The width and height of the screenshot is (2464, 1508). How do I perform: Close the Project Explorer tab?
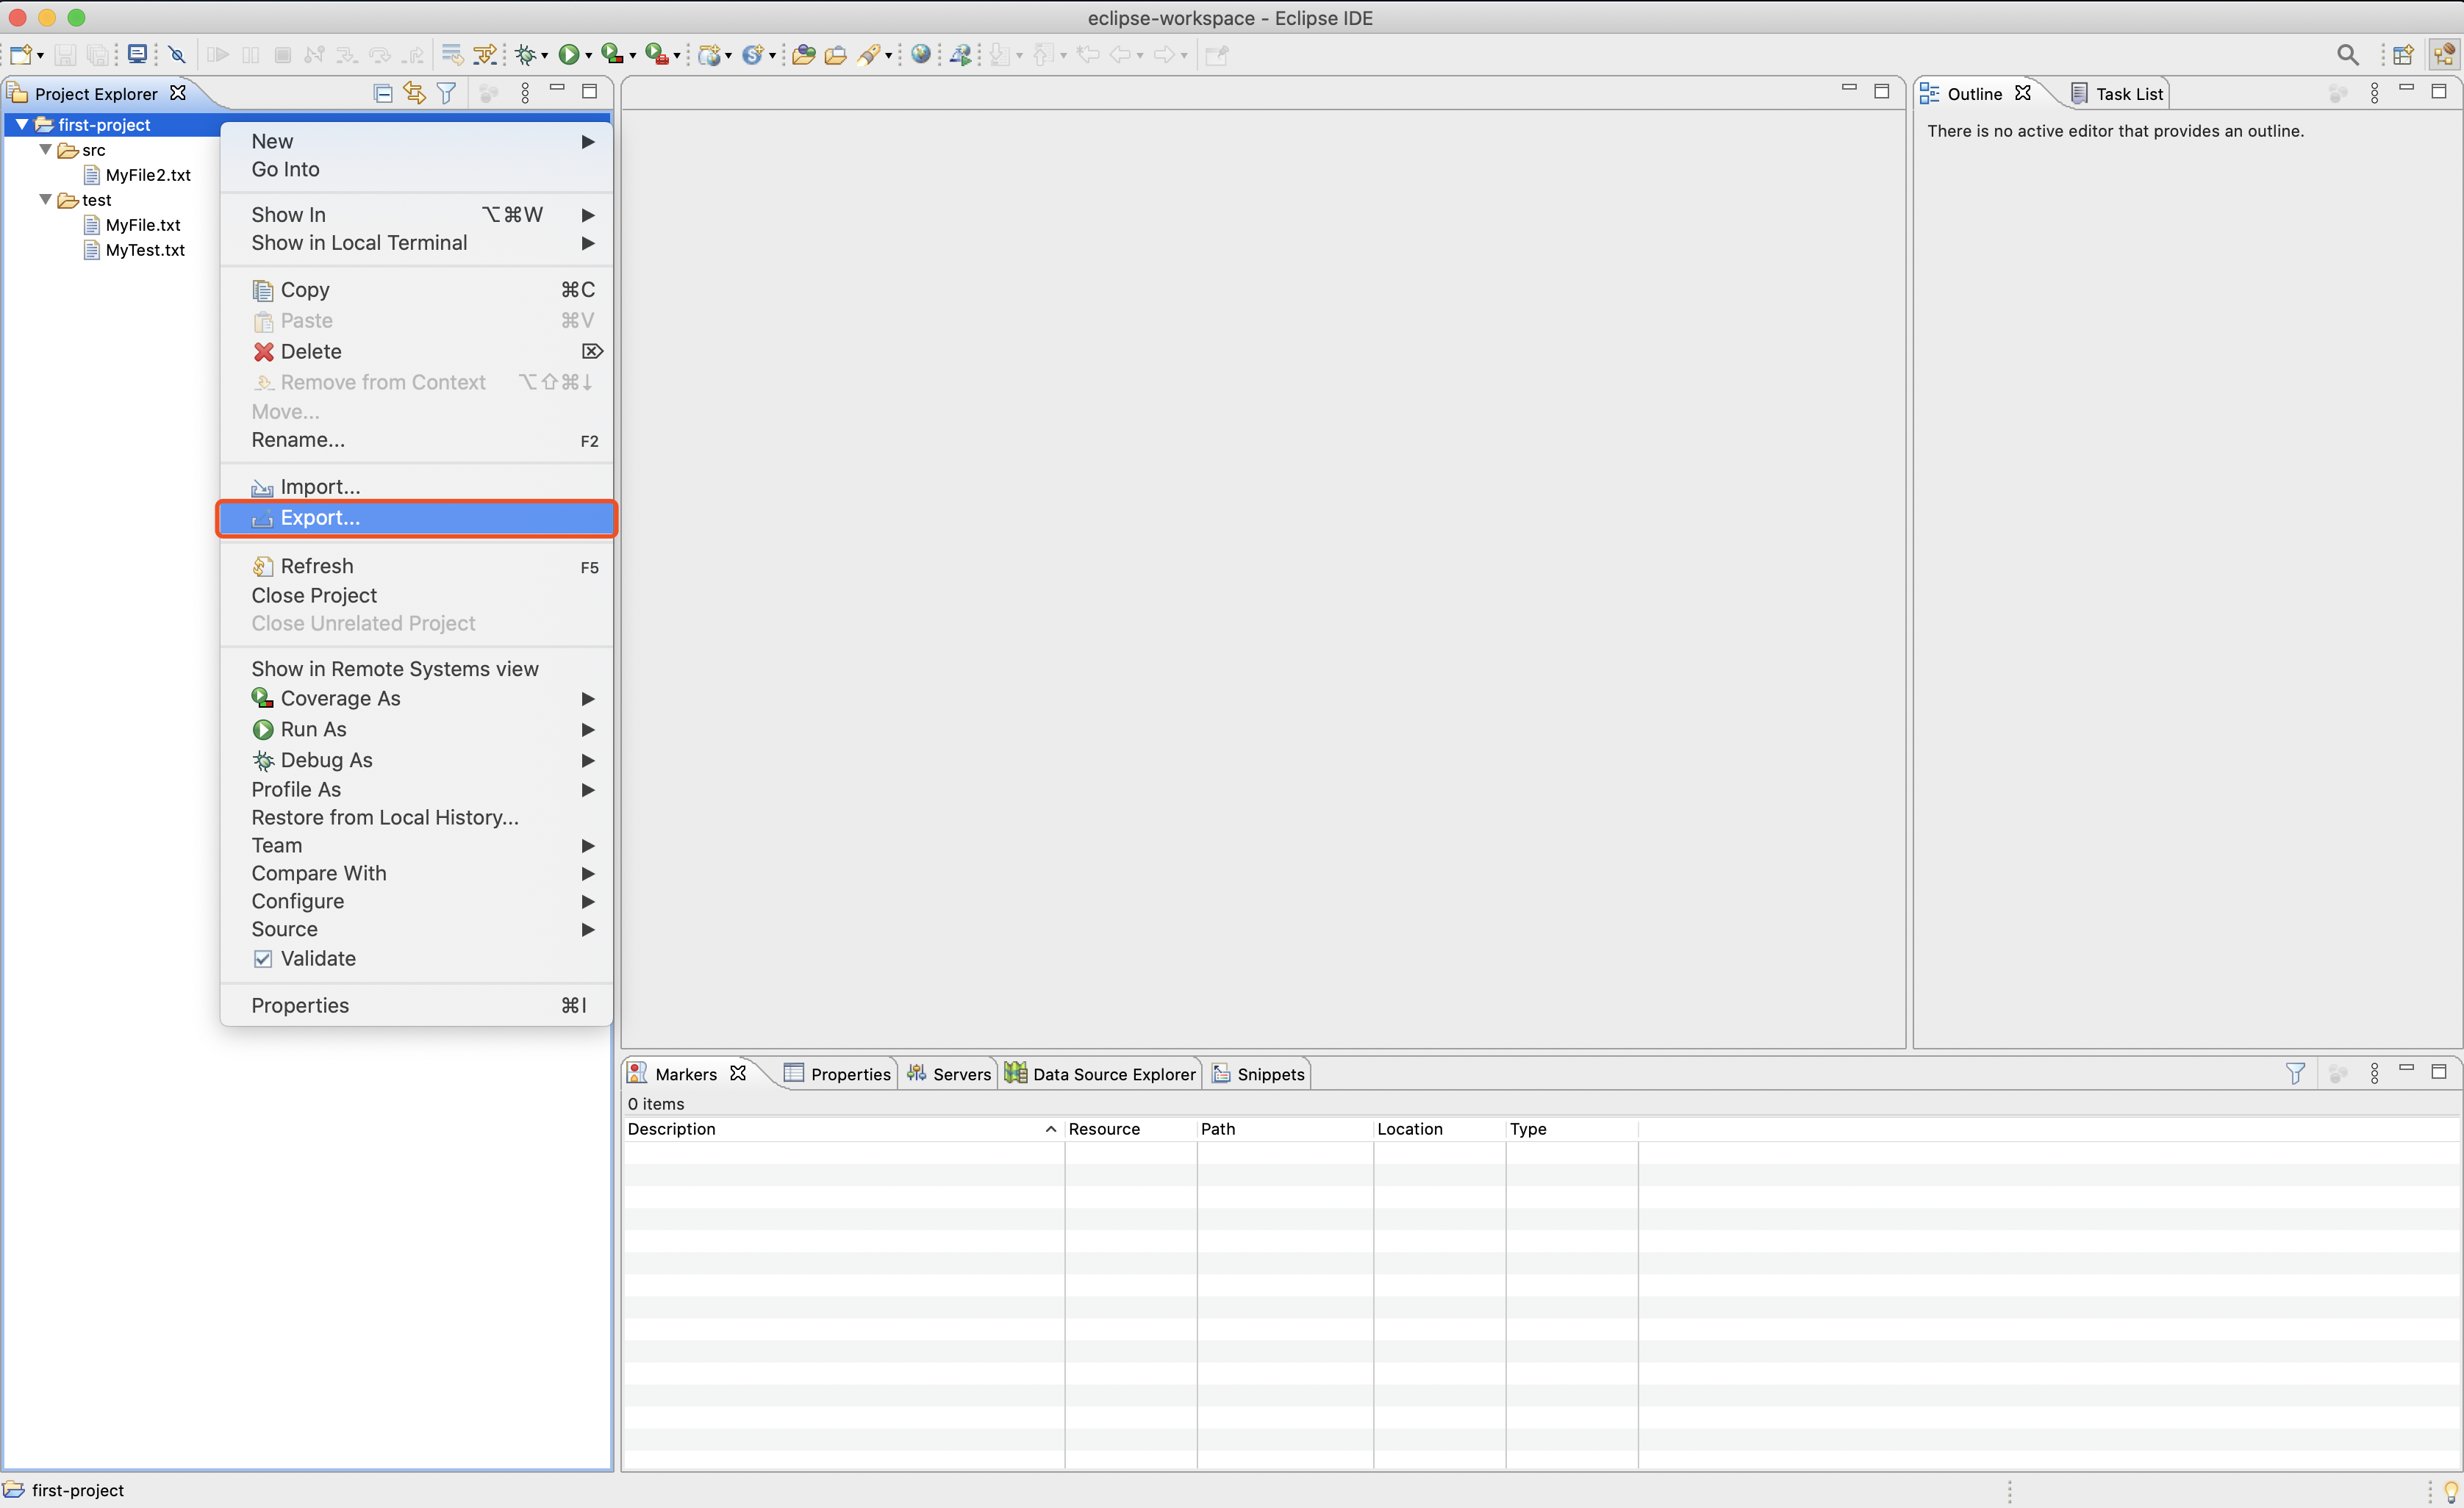[177, 92]
